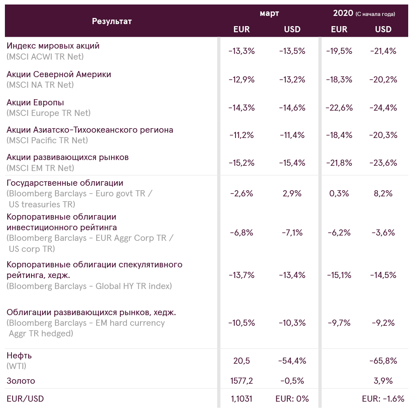Click the value '-11,4%' Pacific USD
The image size is (418, 418).
click(292, 135)
